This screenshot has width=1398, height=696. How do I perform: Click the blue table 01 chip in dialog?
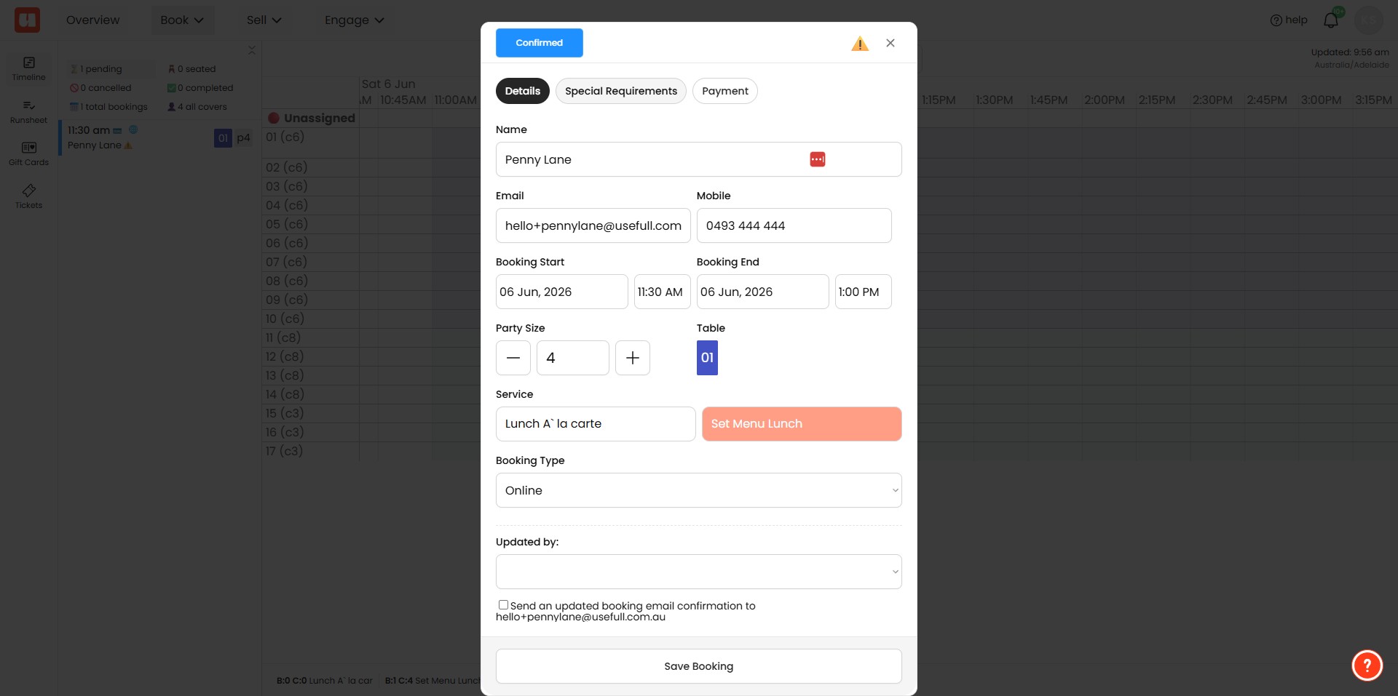(707, 358)
